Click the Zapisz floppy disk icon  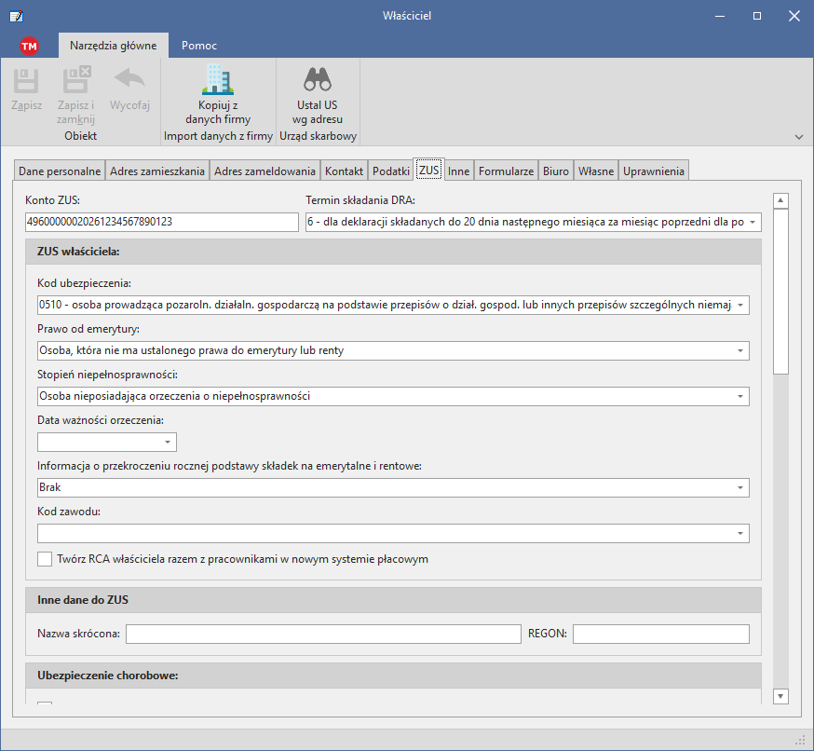click(x=26, y=80)
